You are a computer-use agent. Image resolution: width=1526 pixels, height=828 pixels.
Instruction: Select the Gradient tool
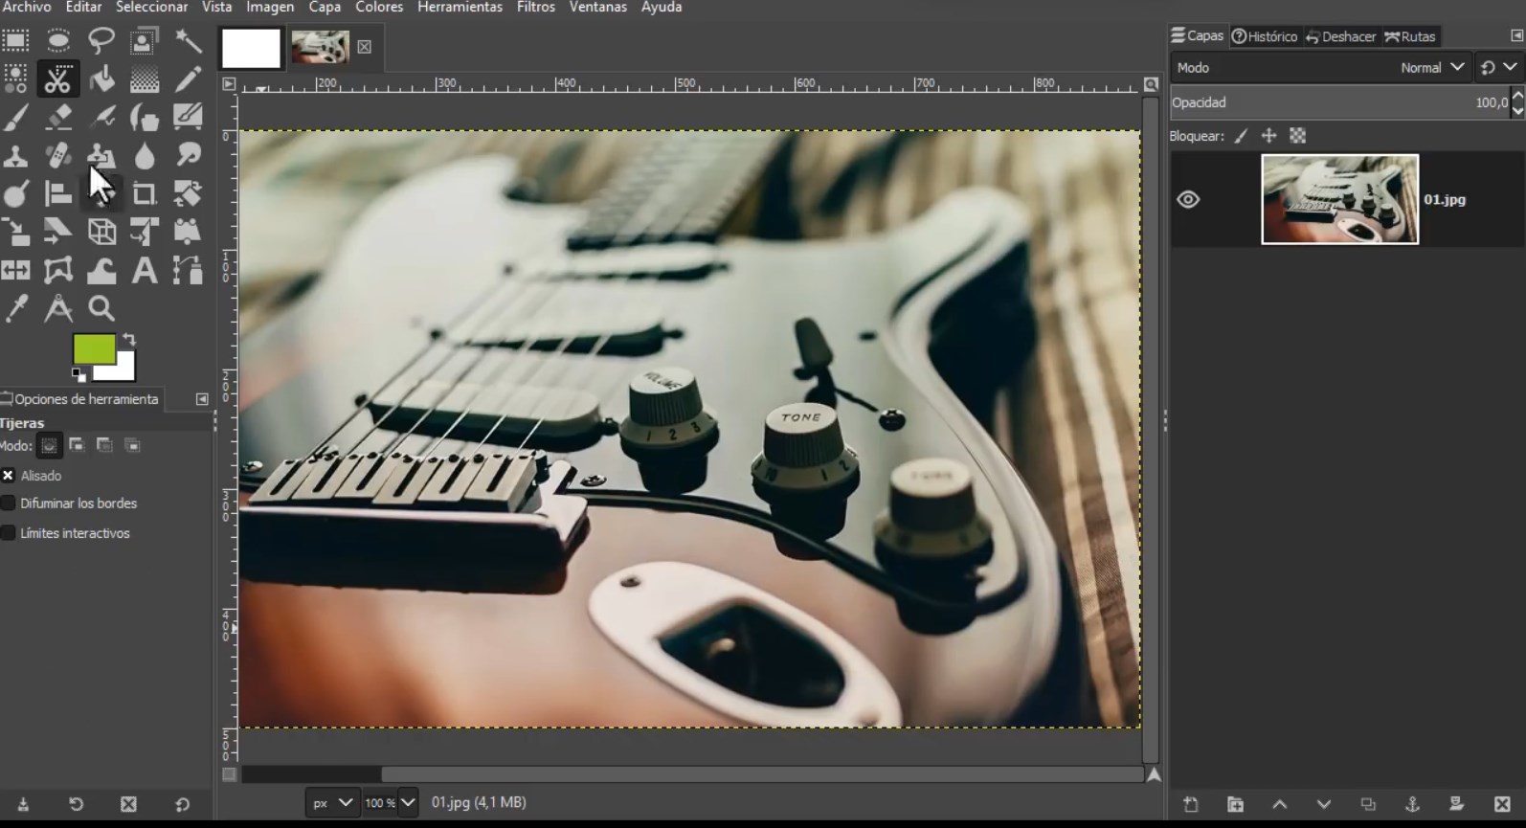[x=145, y=78]
